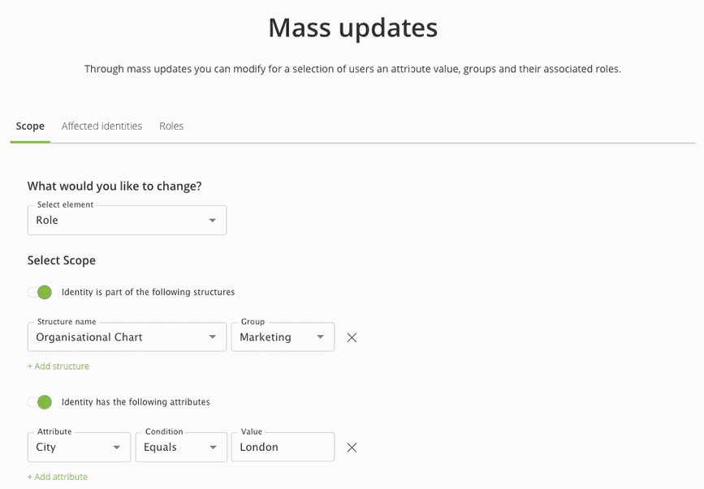The image size is (704, 489).
Task: Add another attribute with '+ Add attribute'
Action: tap(58, 477)
